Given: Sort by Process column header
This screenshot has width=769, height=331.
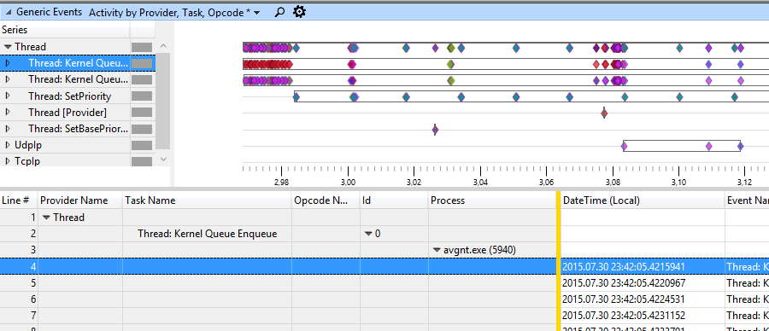Looking at the screenshot, I should click(x=492, y=200).
